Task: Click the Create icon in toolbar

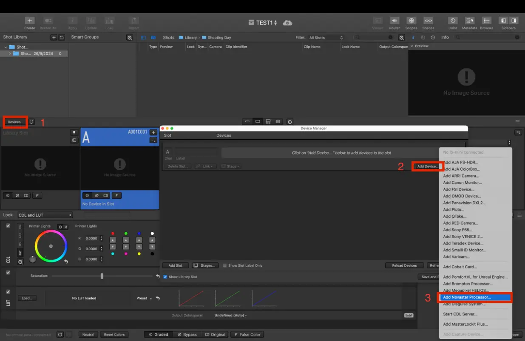Action: tap(29, 21)
